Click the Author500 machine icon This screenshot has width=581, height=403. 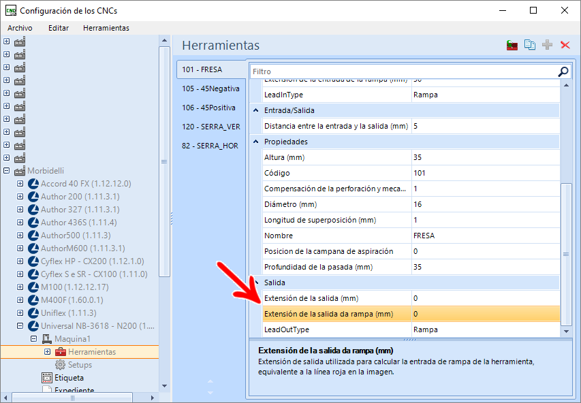33,236
